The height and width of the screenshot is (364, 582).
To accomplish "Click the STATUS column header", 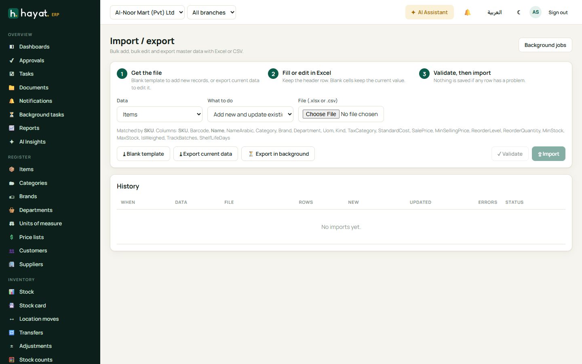I will (514, 202).
